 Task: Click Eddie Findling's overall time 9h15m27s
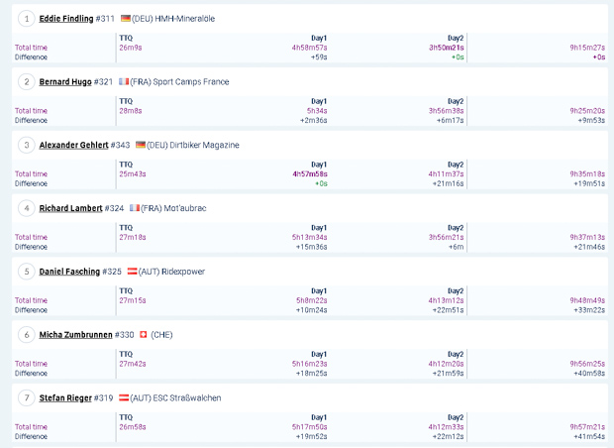pyautogui.click(x=587, y=48)
